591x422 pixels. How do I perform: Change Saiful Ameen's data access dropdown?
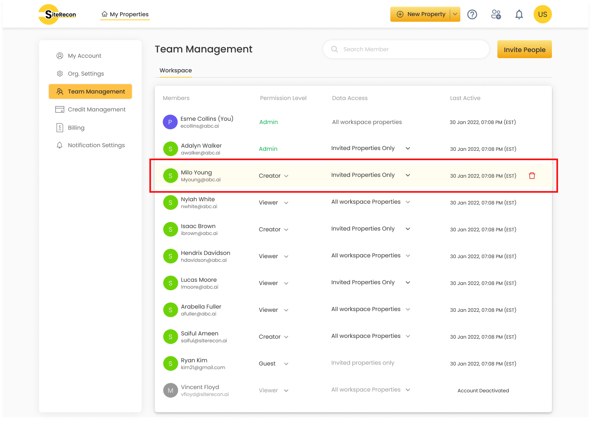pyautogui.click(x=408, y=336)
